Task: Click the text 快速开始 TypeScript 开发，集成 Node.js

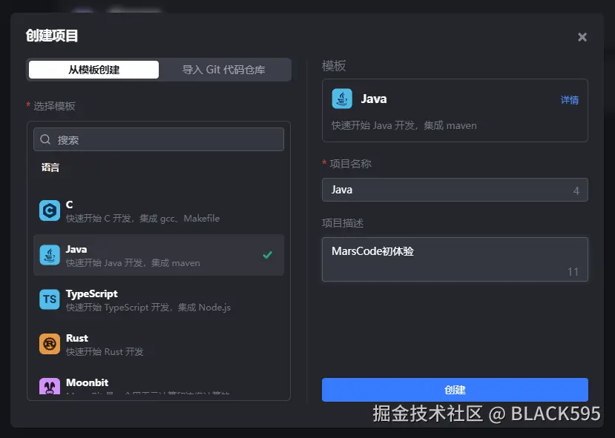Action: click(x=148, y=308)
